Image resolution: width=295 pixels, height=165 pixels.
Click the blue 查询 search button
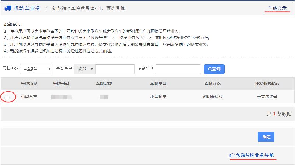(214, 69)
